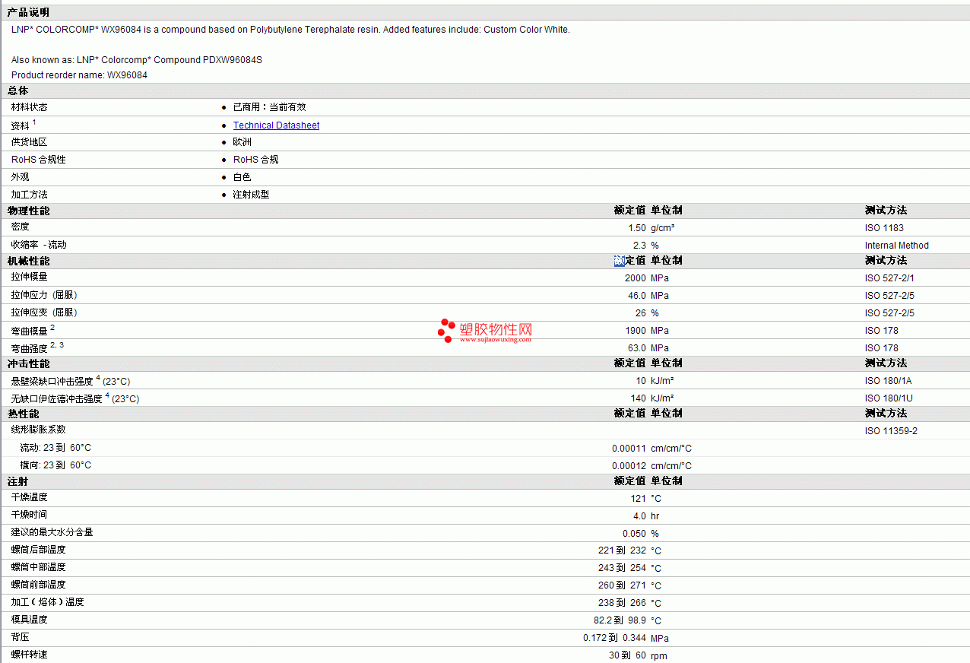Select the 拉伸模量 row label

tap(29, 277)
